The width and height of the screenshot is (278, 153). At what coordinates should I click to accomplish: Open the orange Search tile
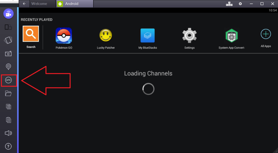pyautogui.click(x=31, y=34)
